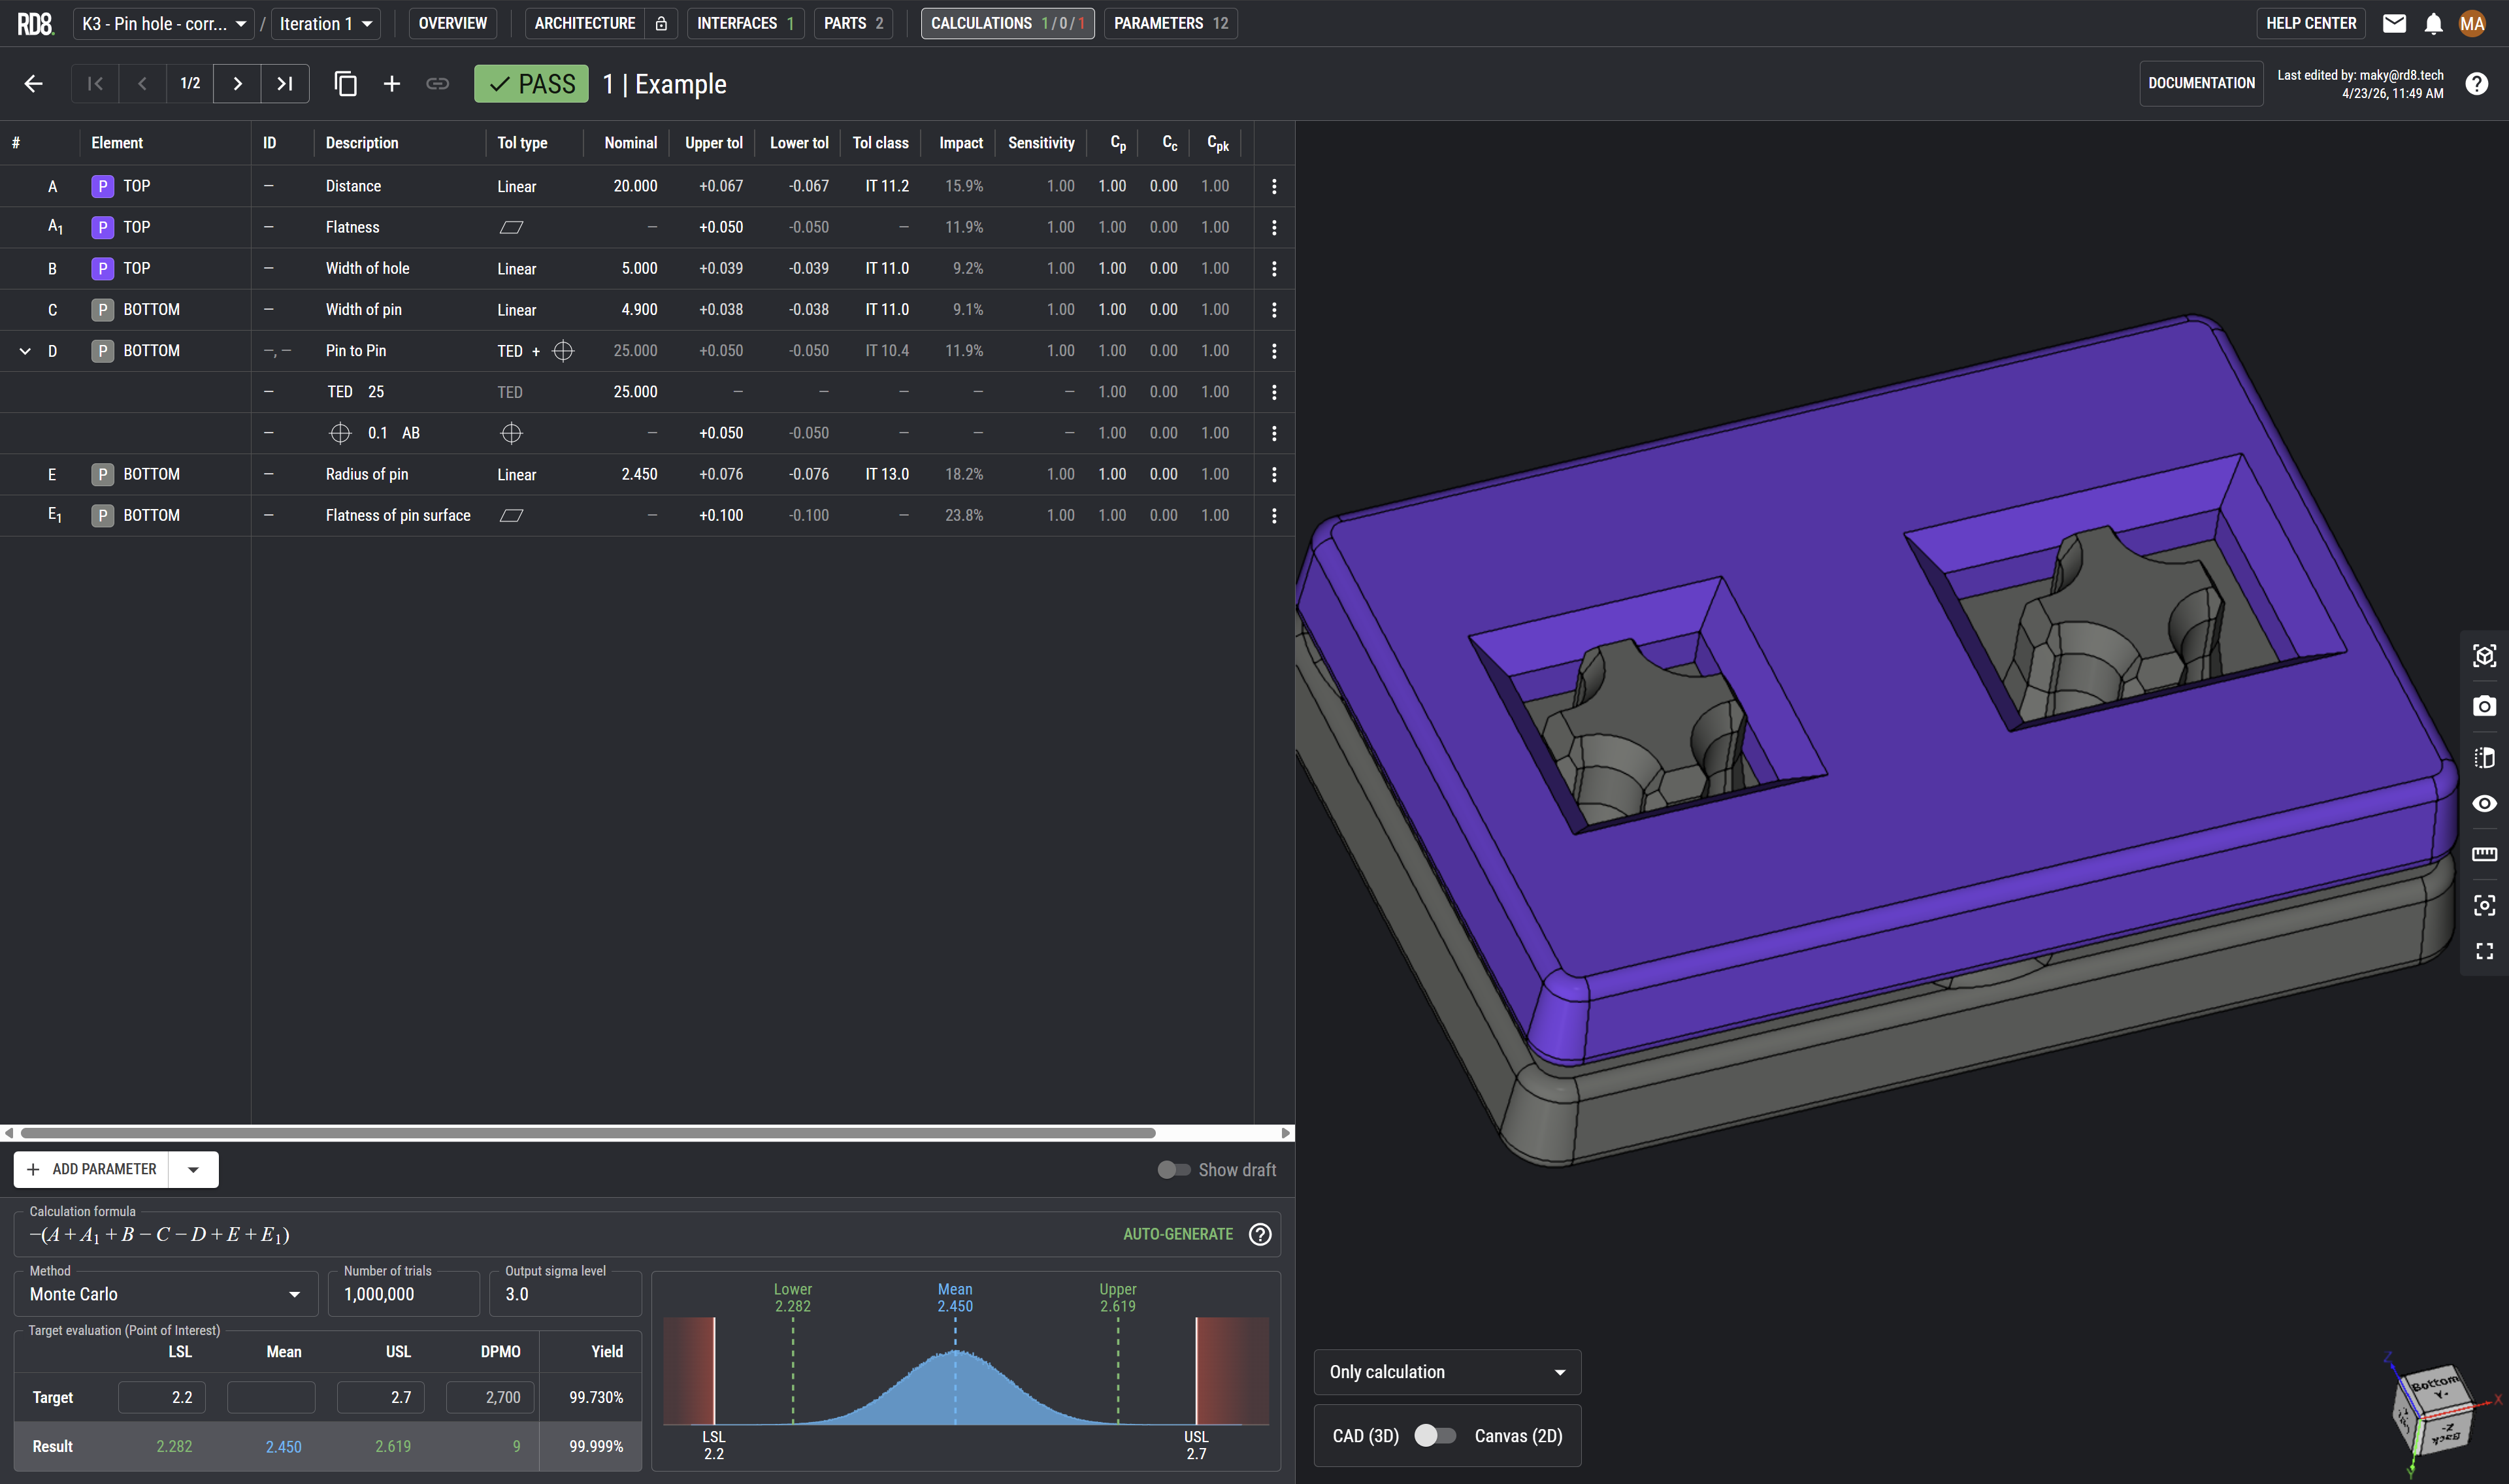Screen dimensions: 2509x1484
Task: Open the Iteration 1 dropdown
Action: pos(326,23)
